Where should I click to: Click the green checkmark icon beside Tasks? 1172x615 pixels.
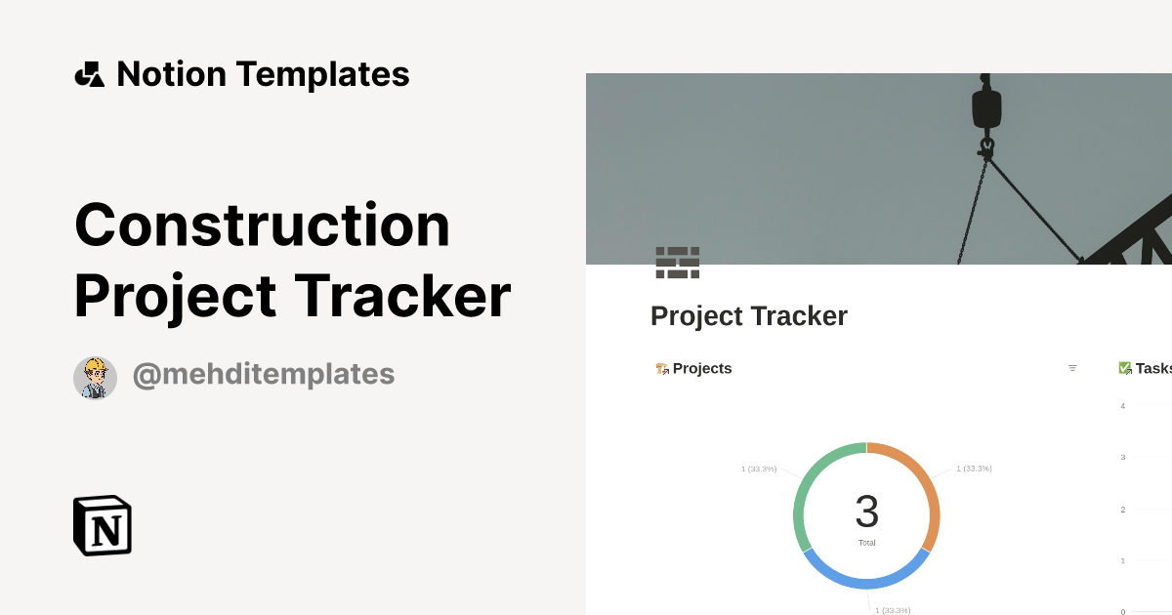coord(1126,367)
